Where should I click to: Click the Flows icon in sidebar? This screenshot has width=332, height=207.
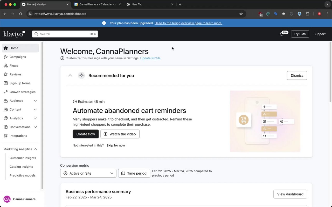point(6,66)
